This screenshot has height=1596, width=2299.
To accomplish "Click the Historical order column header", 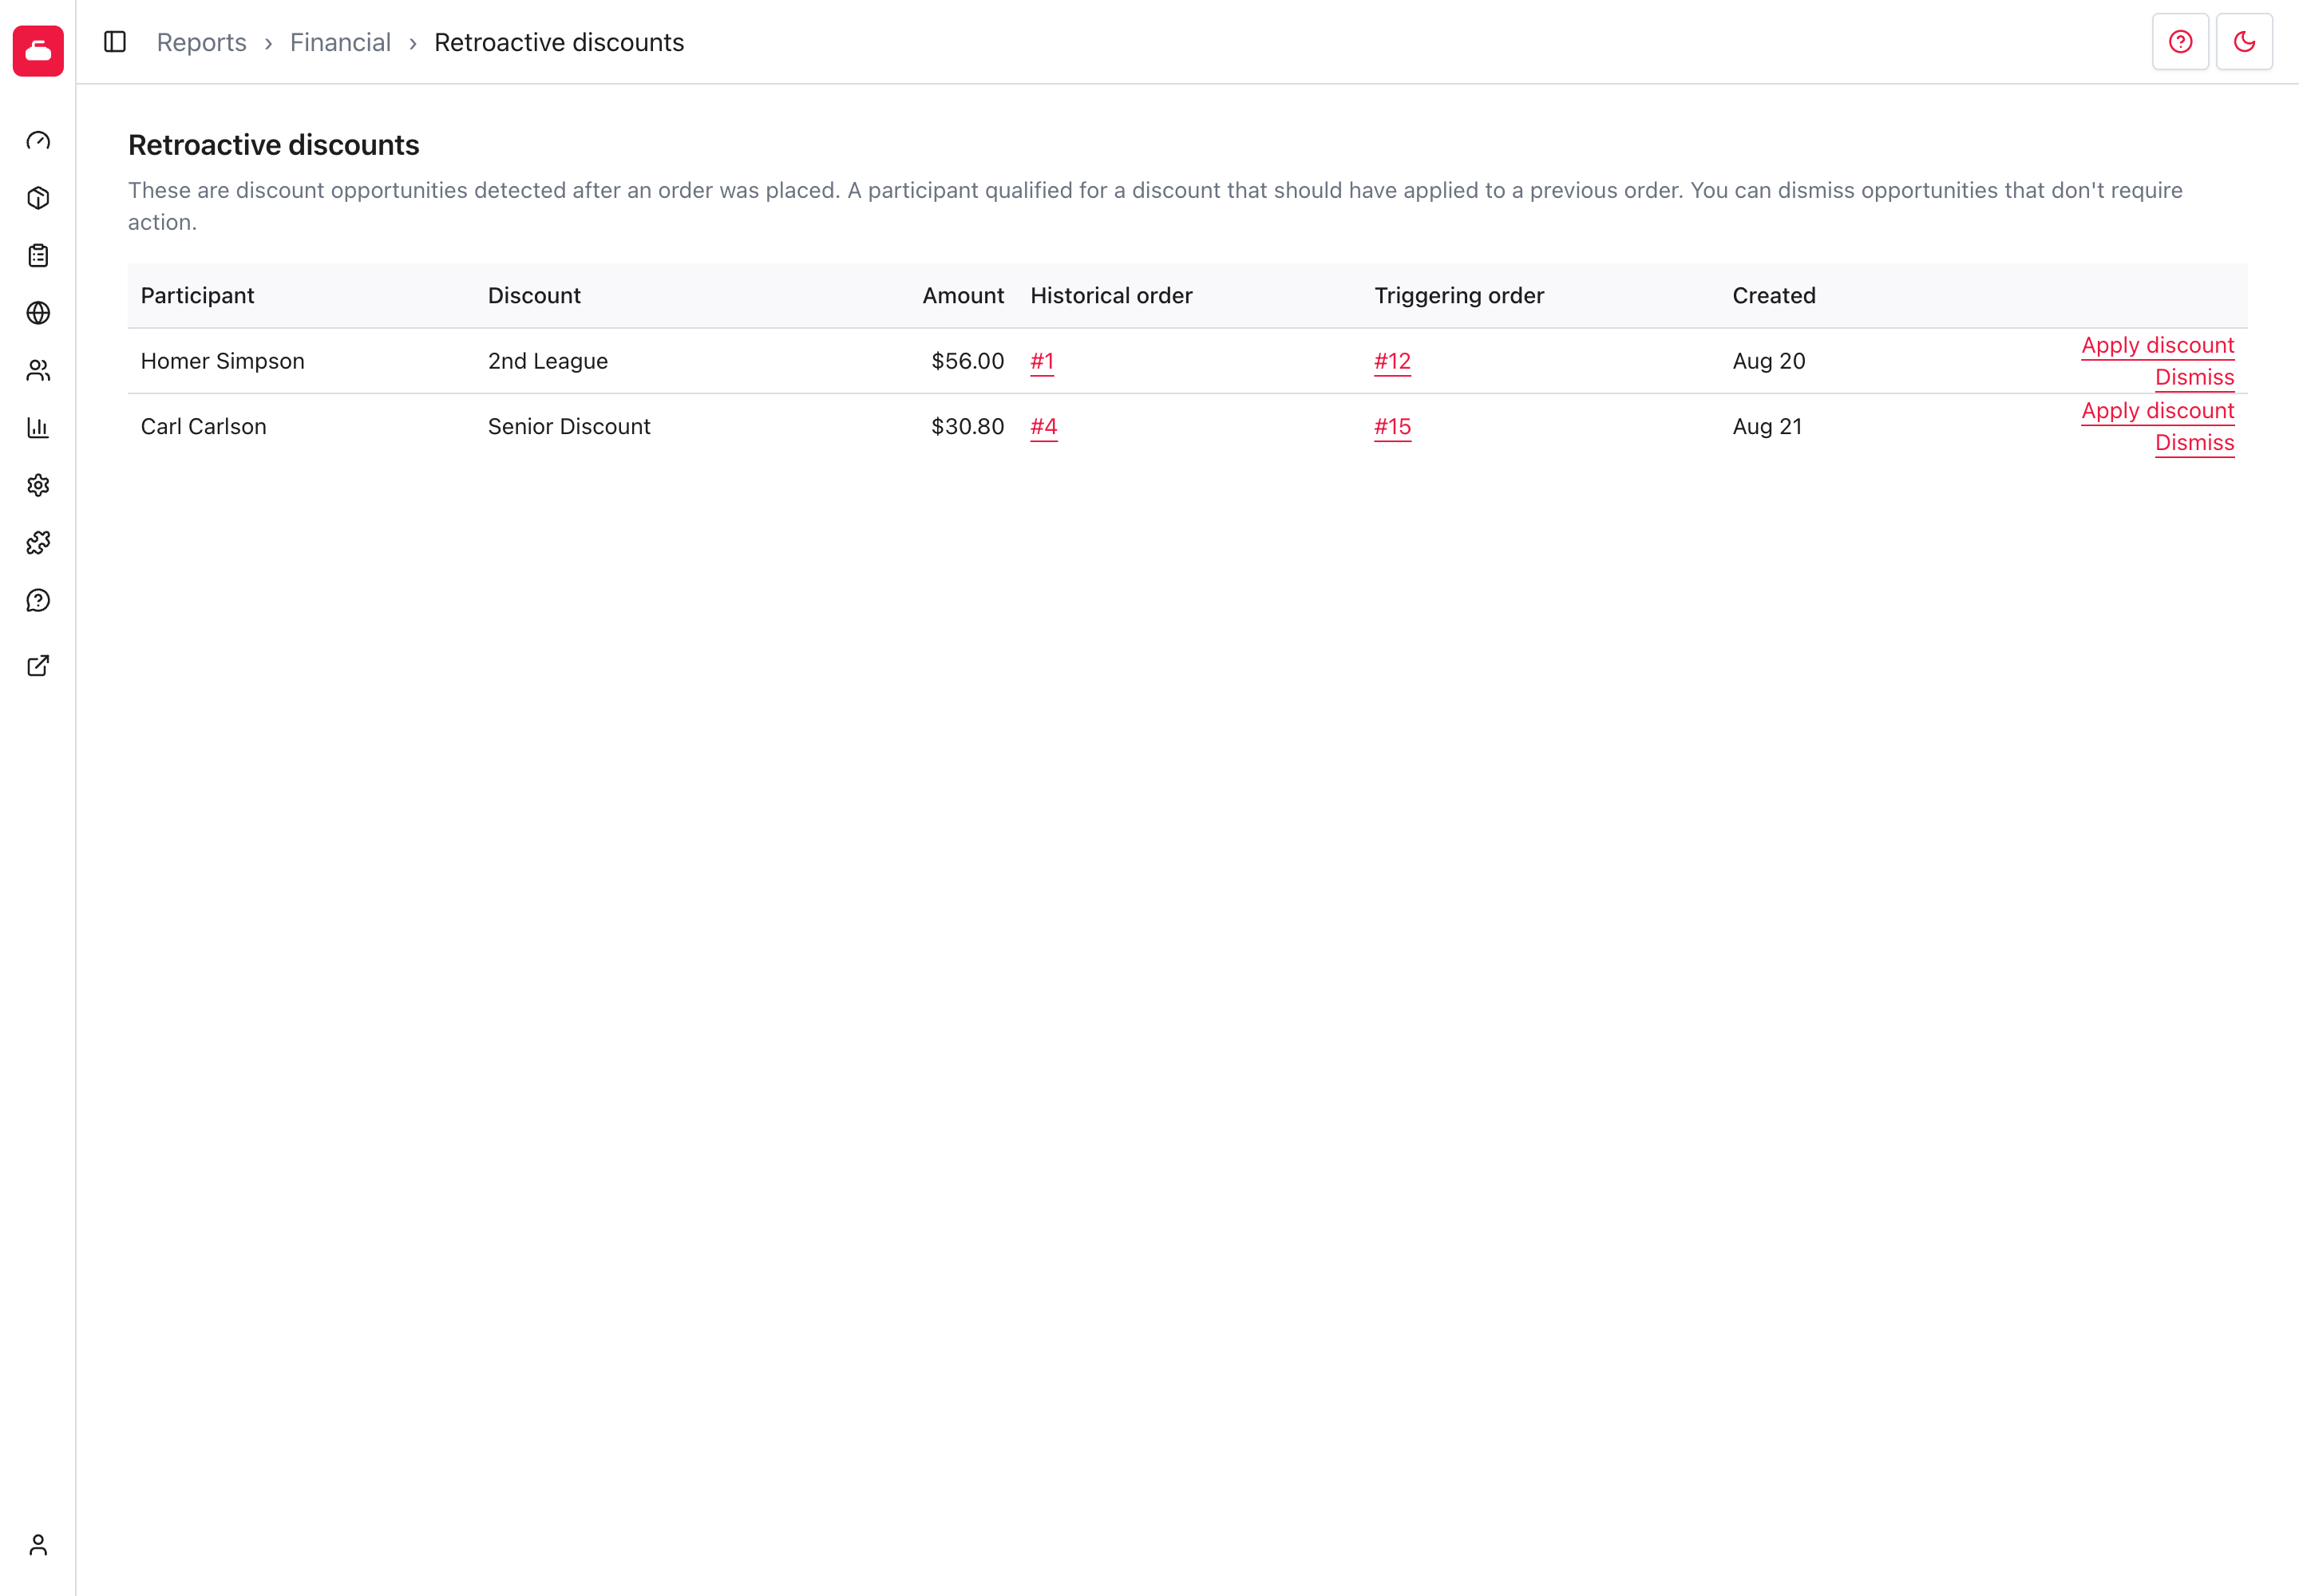I will coord(1111,296).
